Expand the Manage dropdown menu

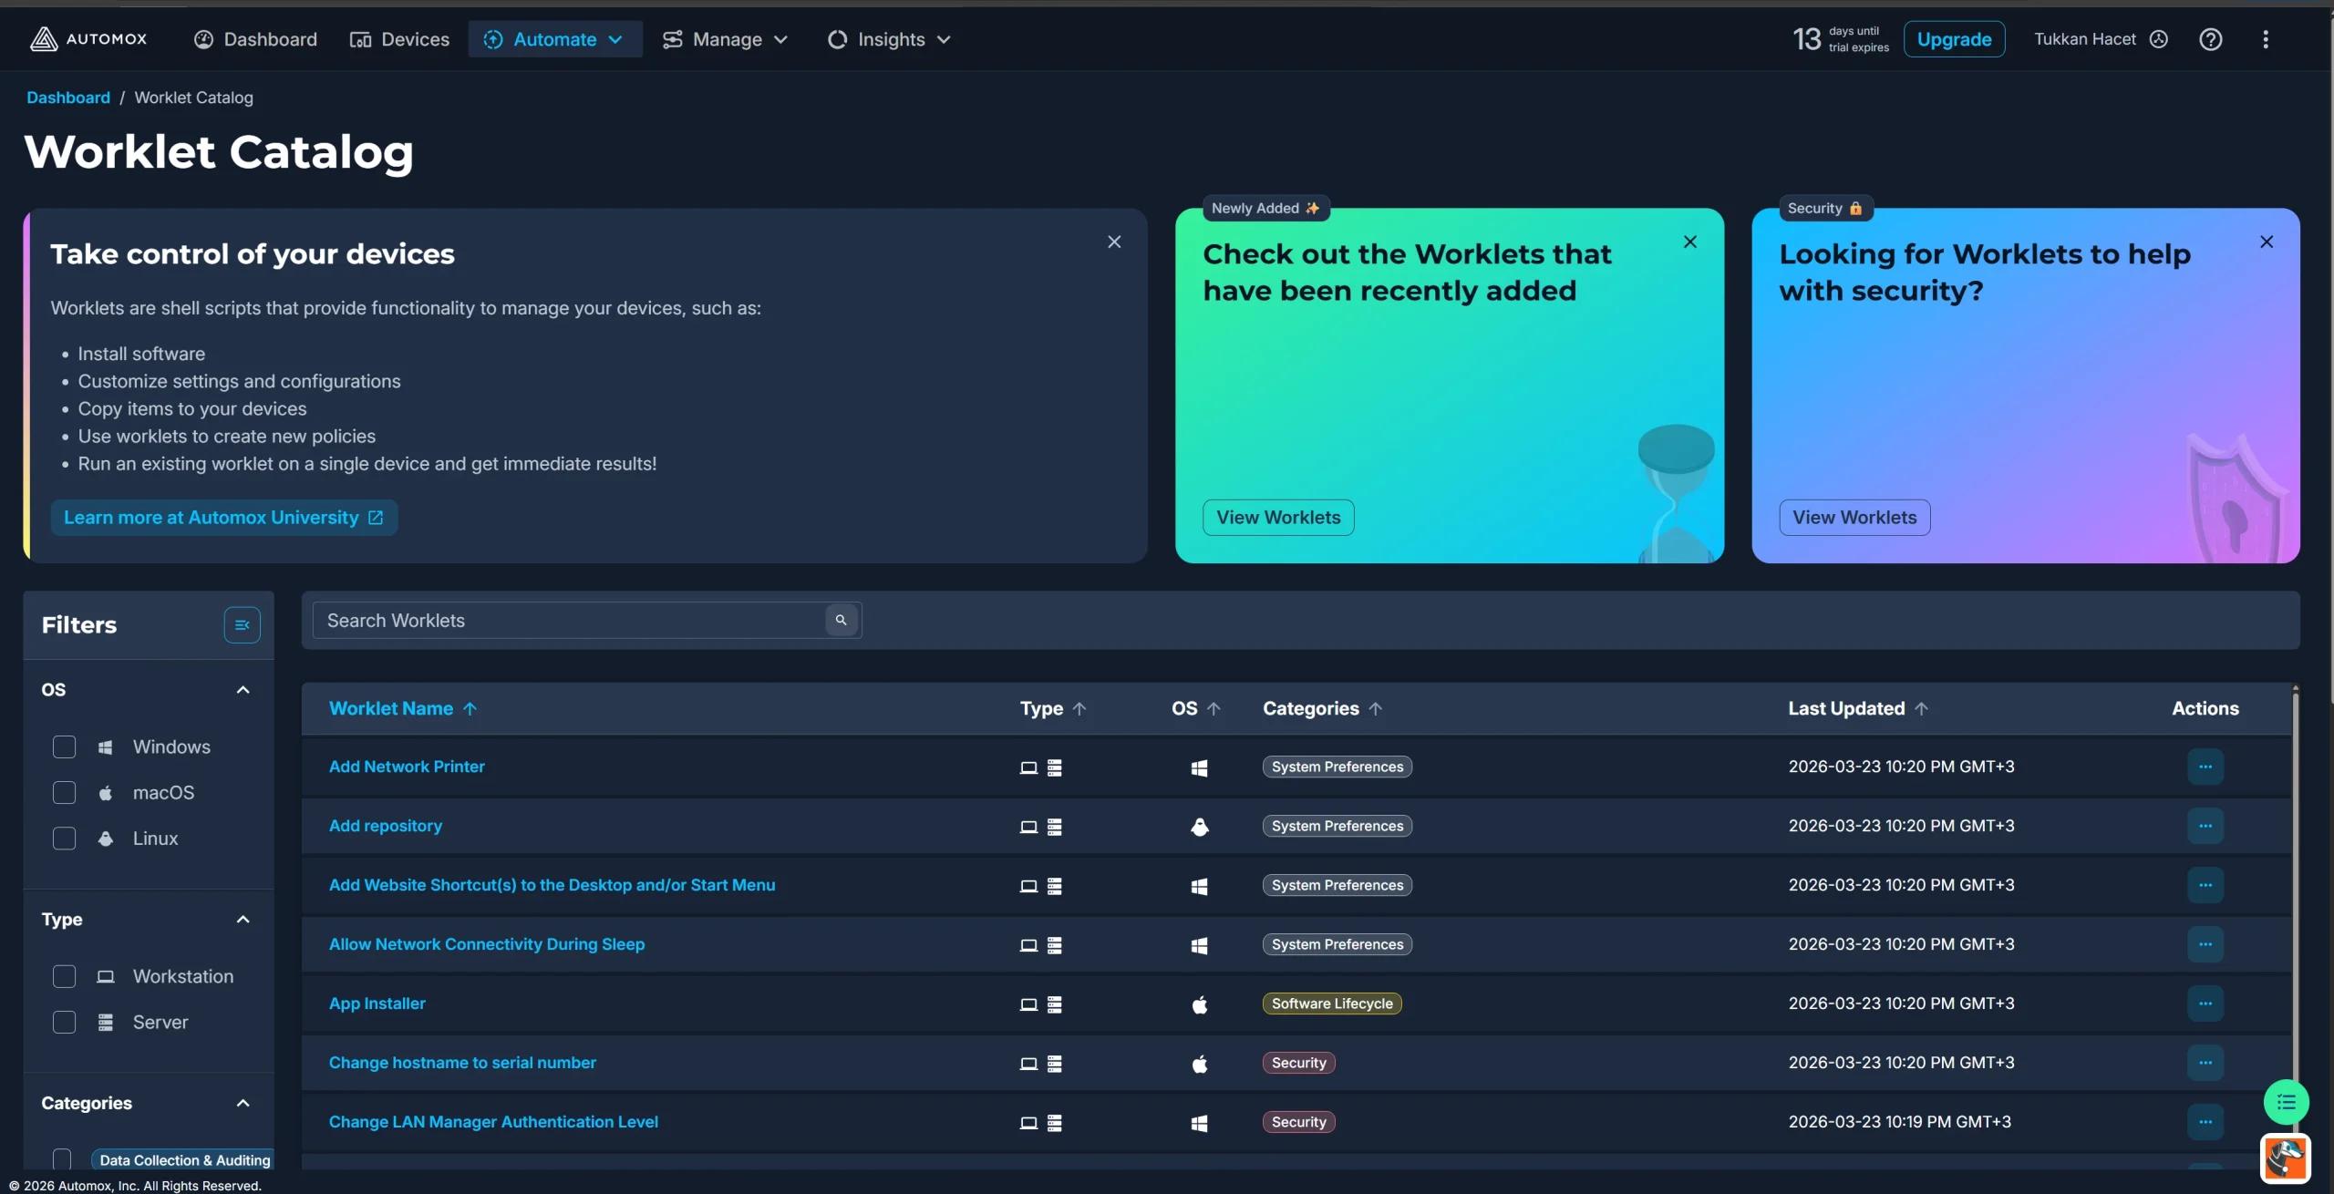725,39
